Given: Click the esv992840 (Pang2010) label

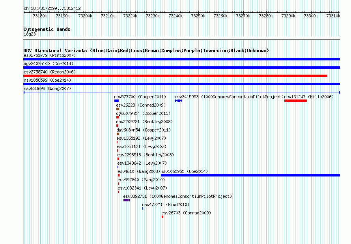Looking at the screenshot, I should (x=141, y=180).
